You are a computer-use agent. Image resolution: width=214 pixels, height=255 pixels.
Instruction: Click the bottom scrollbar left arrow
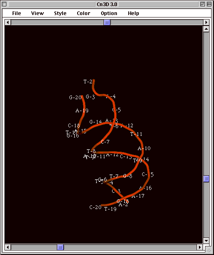click(8, 247)
